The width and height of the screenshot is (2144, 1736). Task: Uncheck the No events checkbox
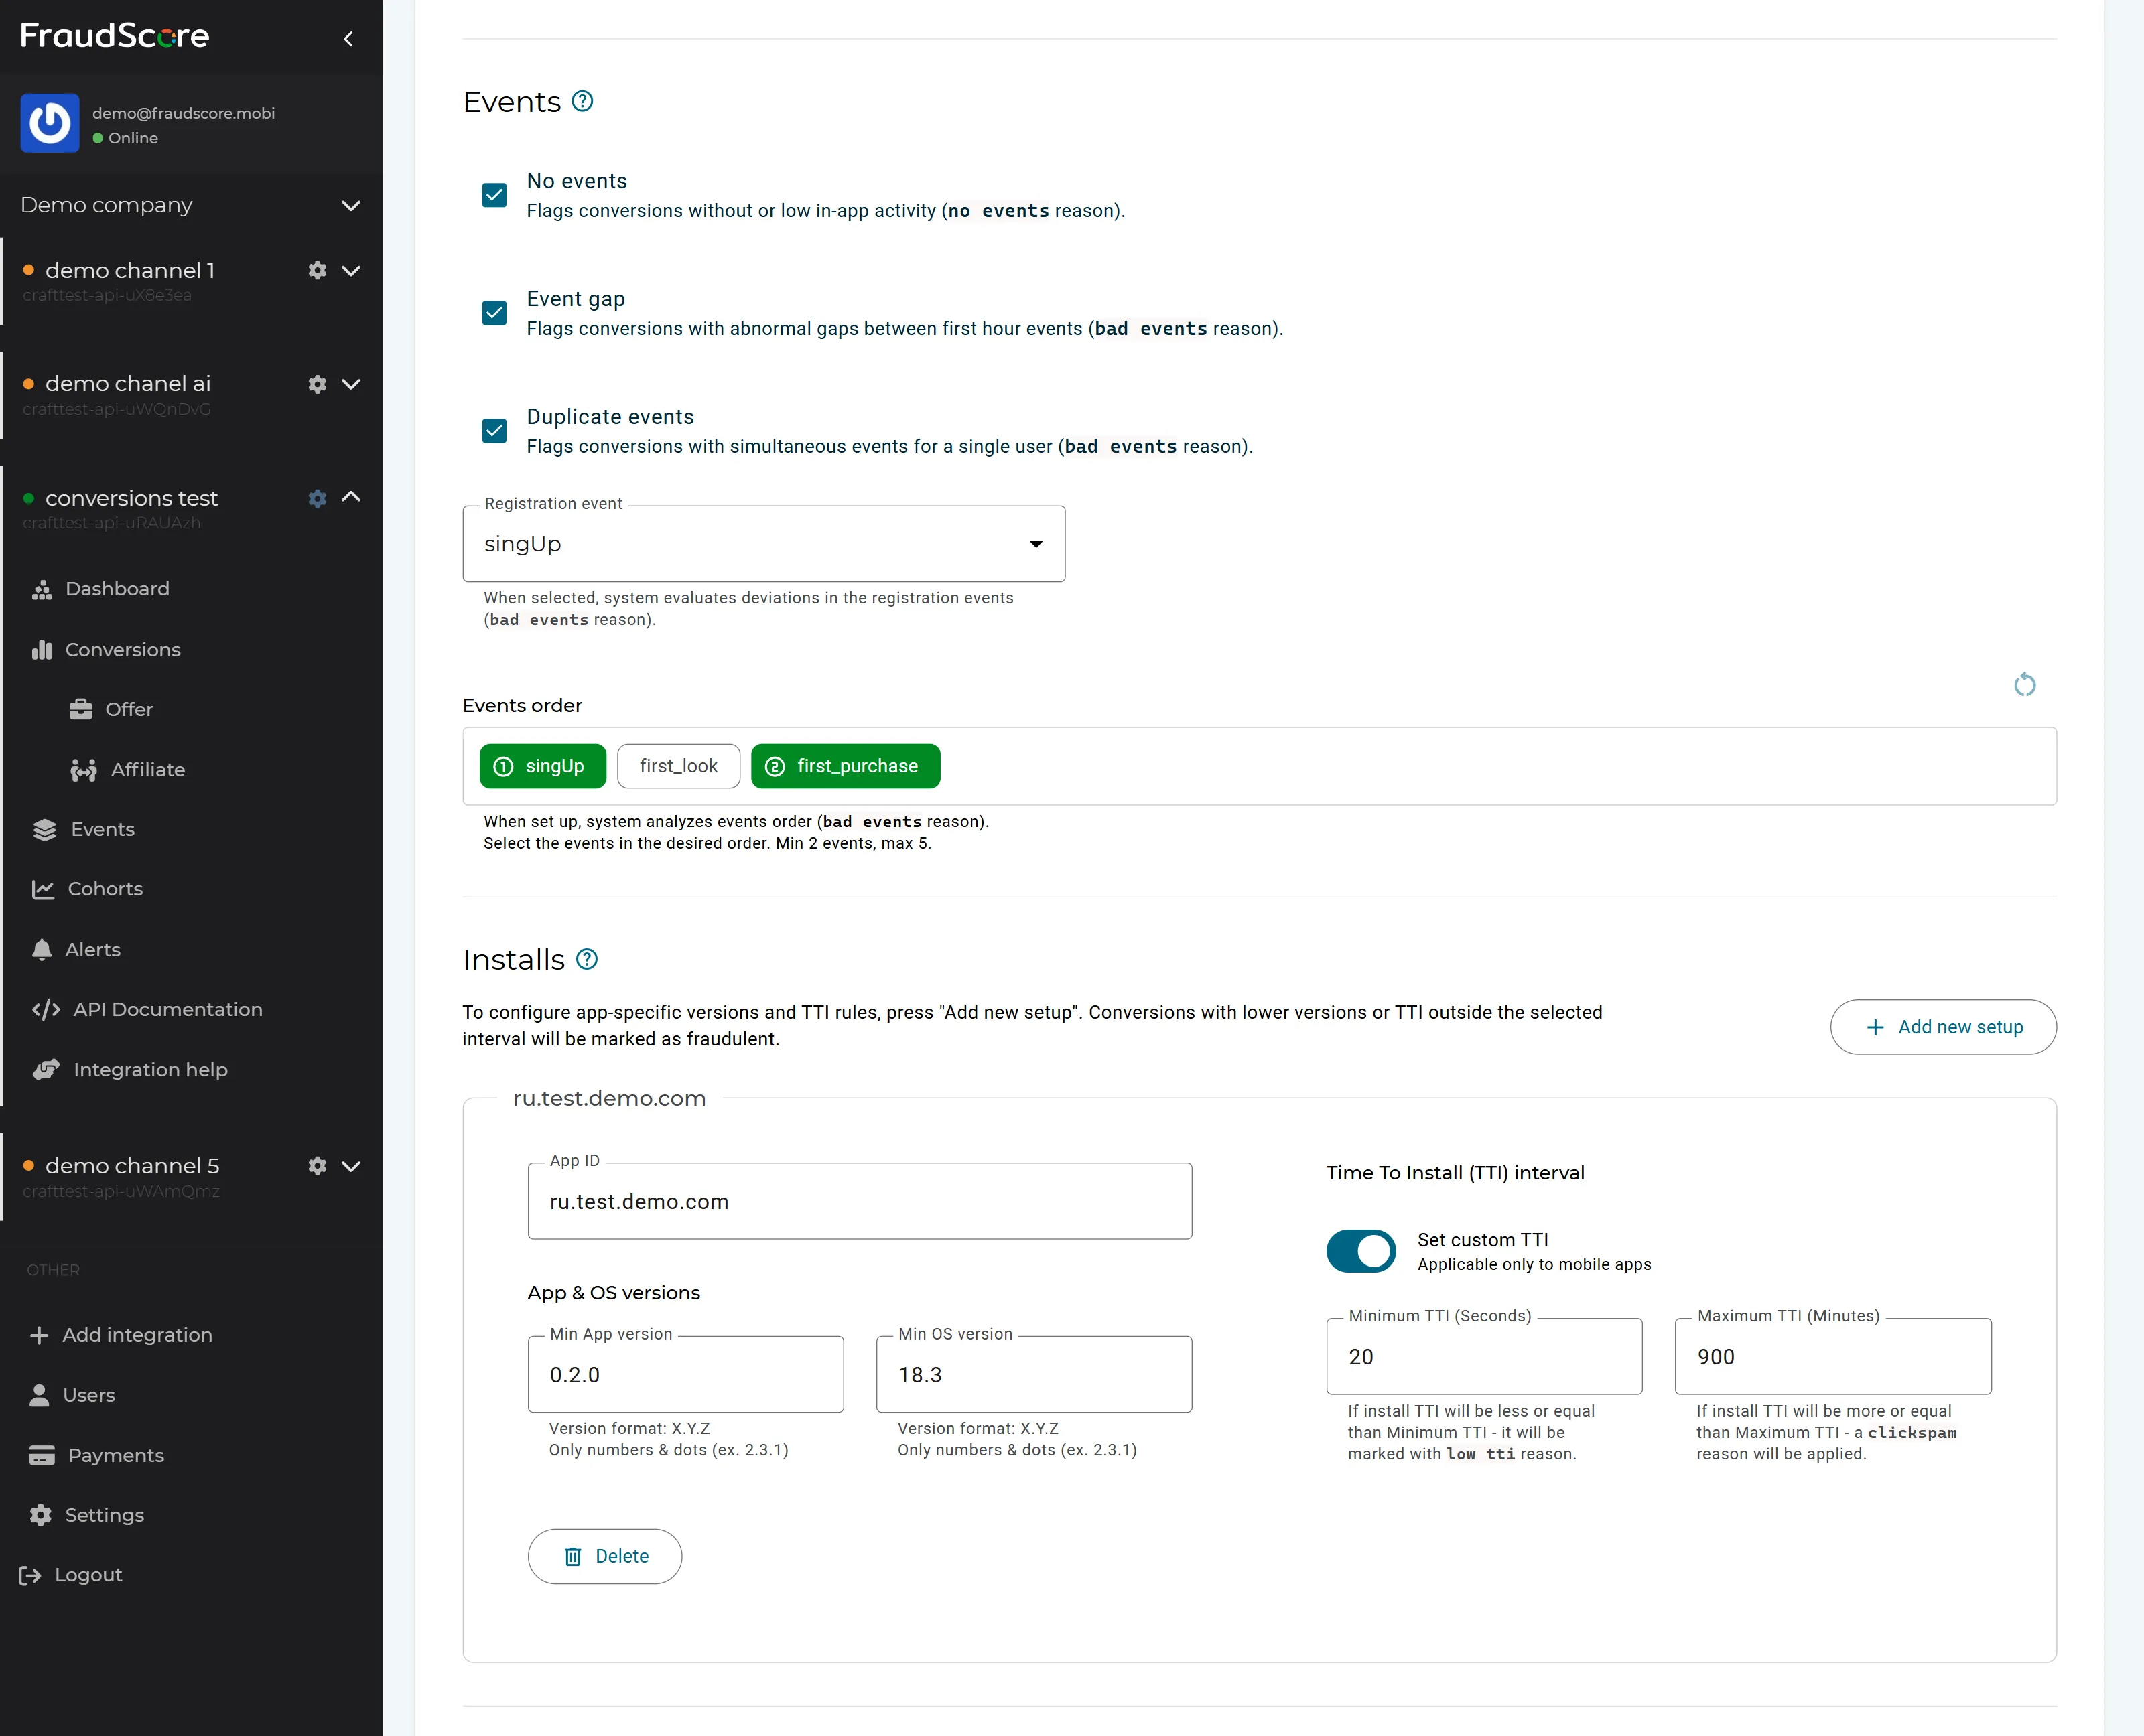click(x=494, y=195)
